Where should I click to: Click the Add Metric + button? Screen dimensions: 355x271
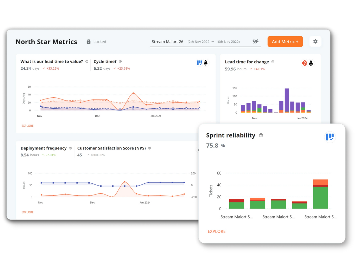285,42
